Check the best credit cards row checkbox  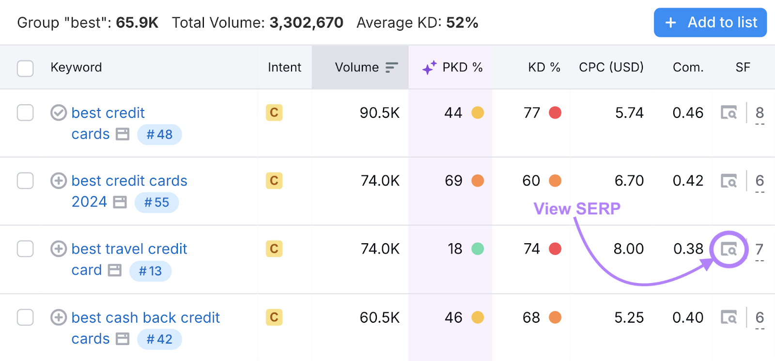(x=25, y=113)
